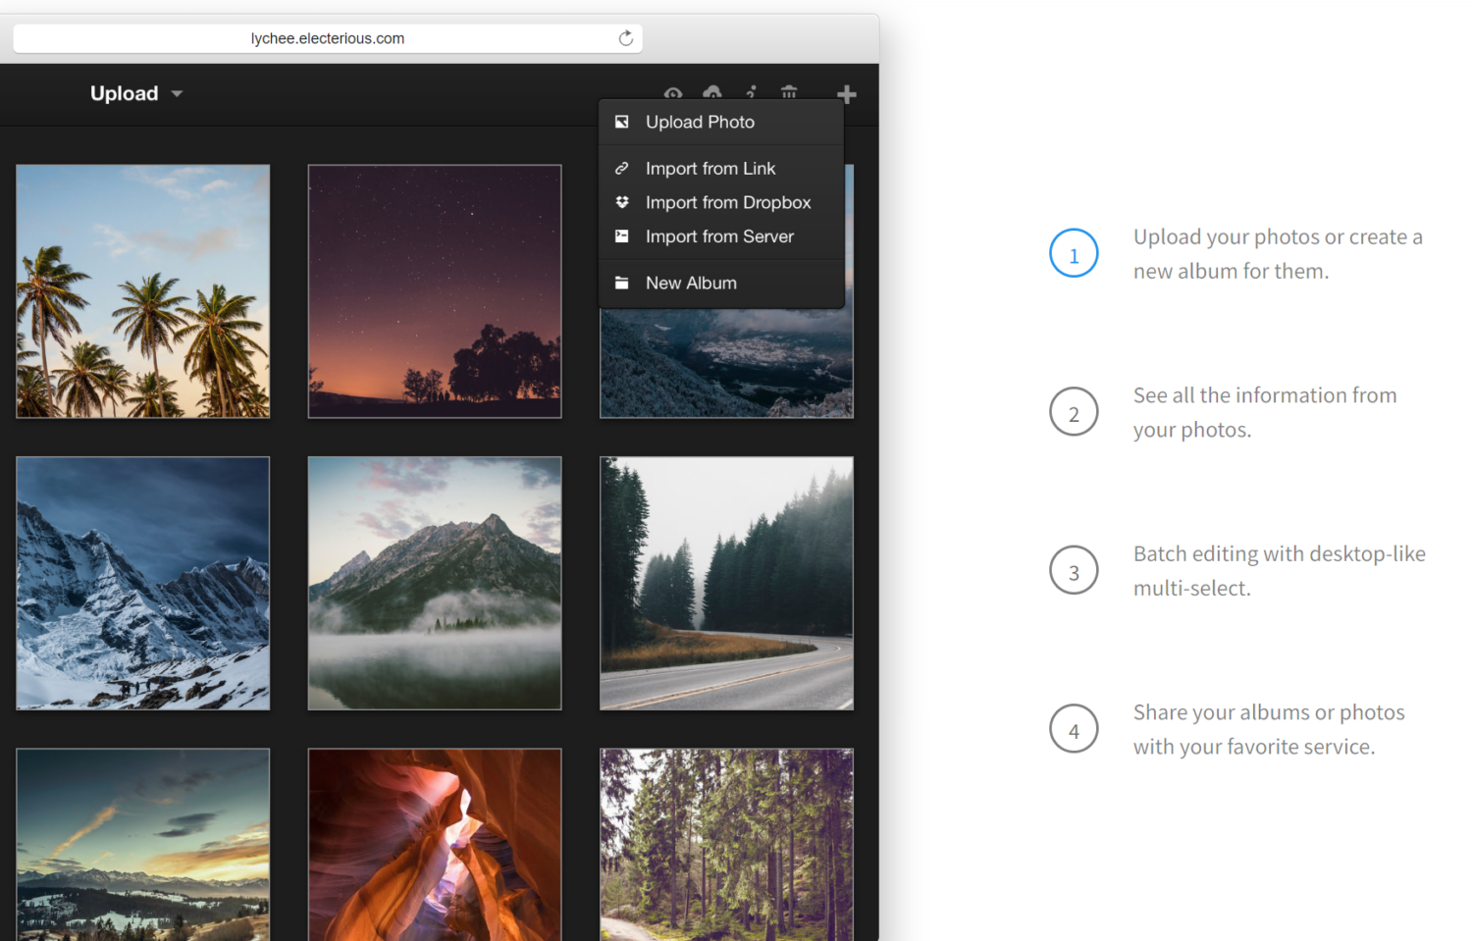The width and height of the screenshot is (1472, 941).
Task: Expand the dropdown arrow beside Upload title
Action: click(x=177, y=94)
